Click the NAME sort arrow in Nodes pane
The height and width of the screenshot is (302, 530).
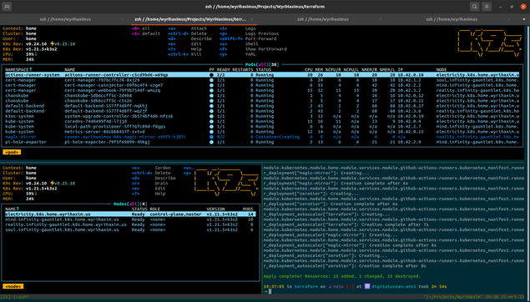[18, 209]
